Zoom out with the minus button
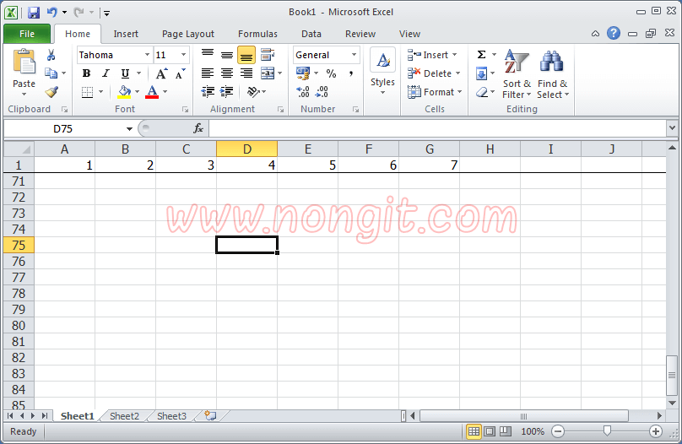This screenshot has width=682, height=444. pos(558,431)
